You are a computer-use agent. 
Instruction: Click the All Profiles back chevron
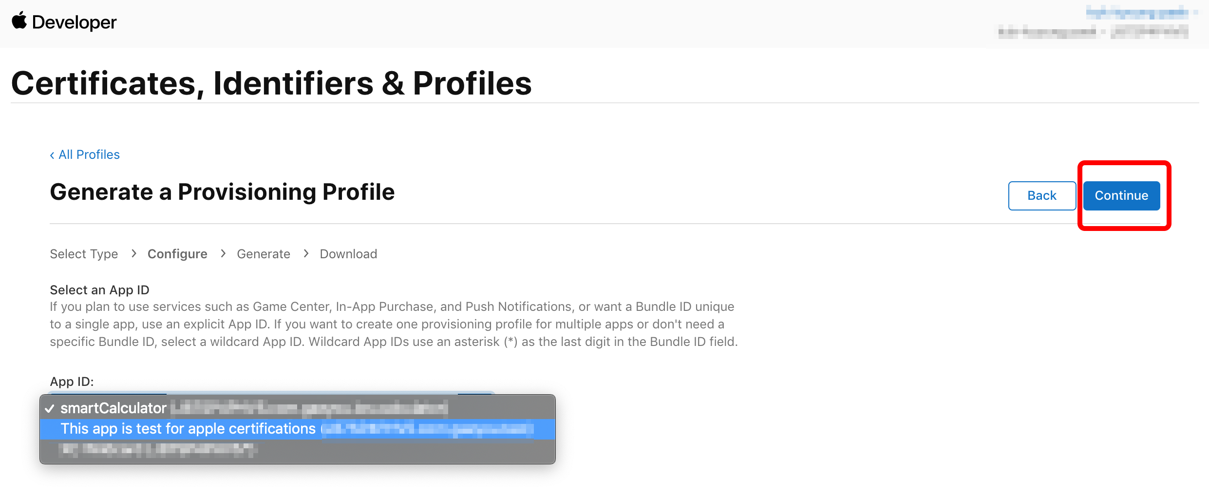[x=52, y=155]
